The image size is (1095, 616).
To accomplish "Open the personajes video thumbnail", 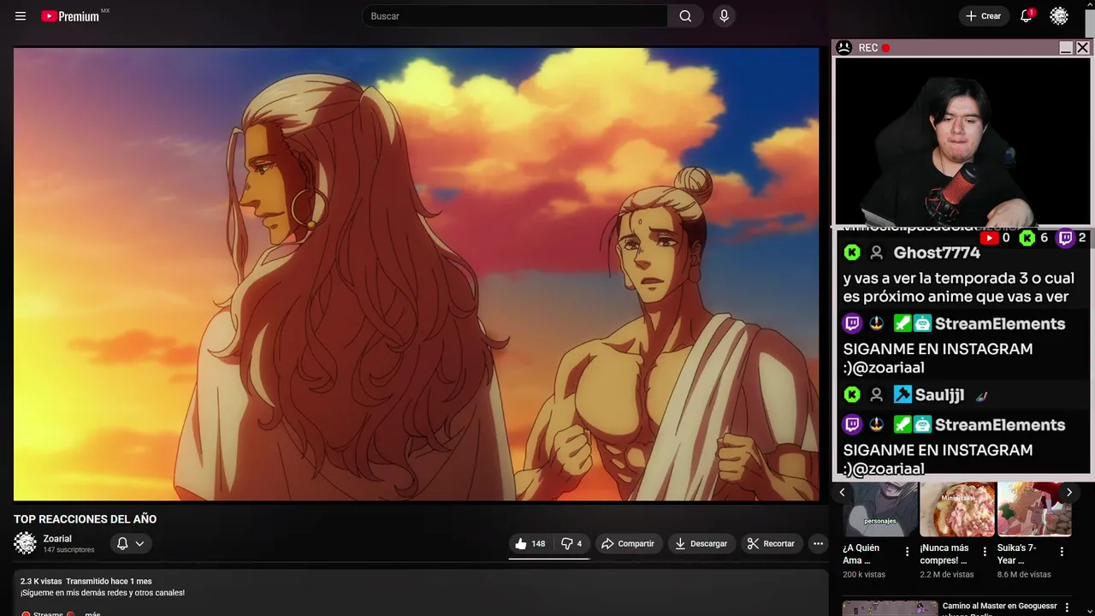I will point(879,509).
